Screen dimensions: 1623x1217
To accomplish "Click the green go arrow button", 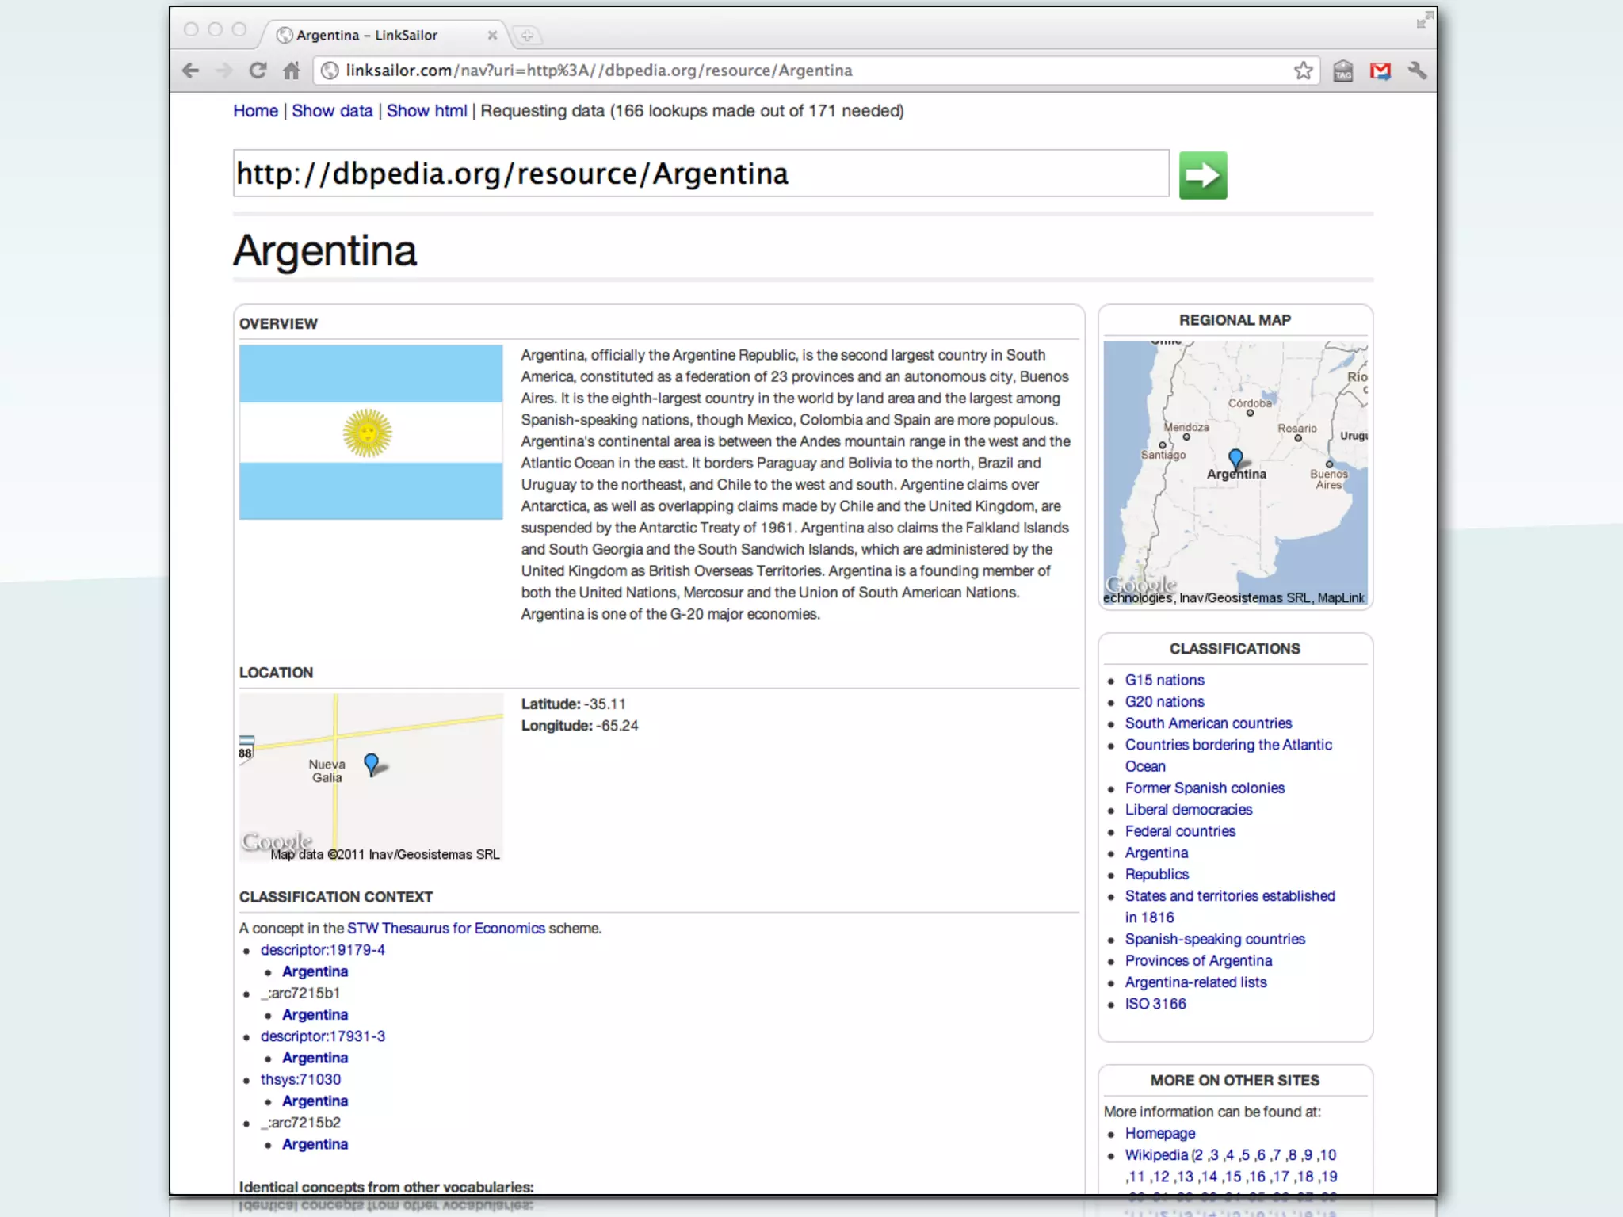I will (1202, 175).
